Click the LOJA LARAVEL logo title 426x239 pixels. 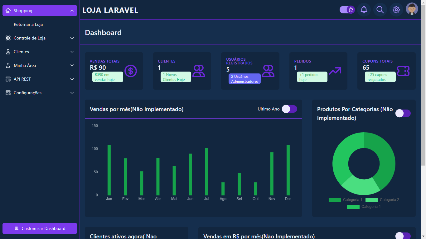pyautogui.click(x=110, y=10)
